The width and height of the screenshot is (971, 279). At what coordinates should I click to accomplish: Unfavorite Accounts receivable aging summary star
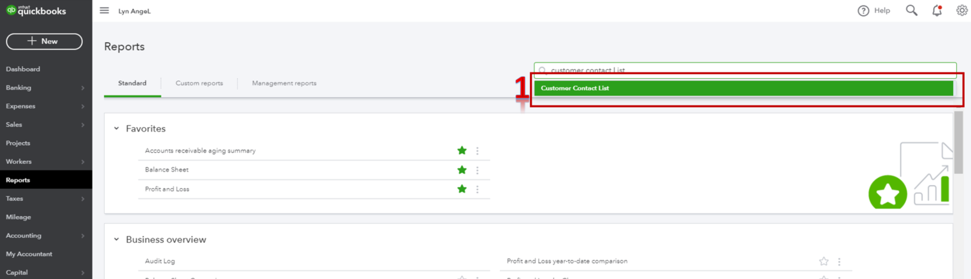pos(462,151)
